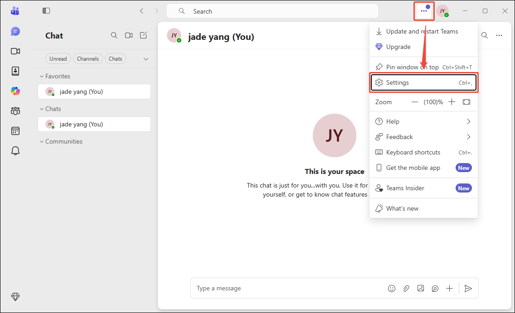Attach a file with the paperclip icon

point(406,289)
